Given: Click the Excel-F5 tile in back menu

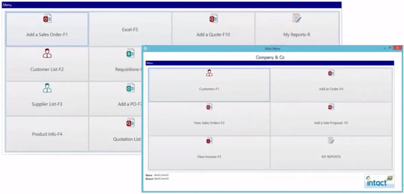Looking at the screenshot, I should [x=130, y=29].
